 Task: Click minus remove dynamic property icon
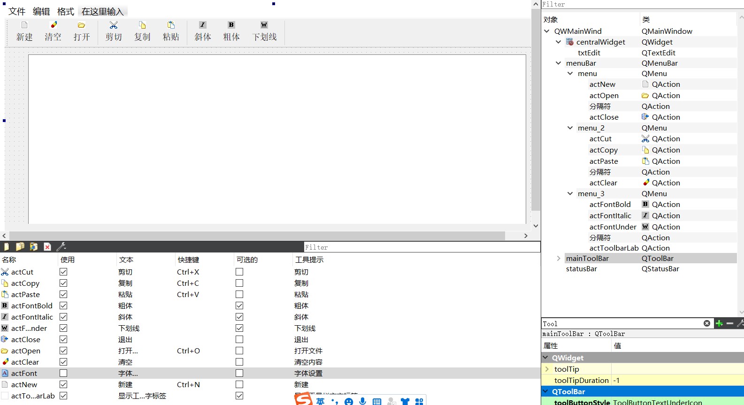click(730, 323)
